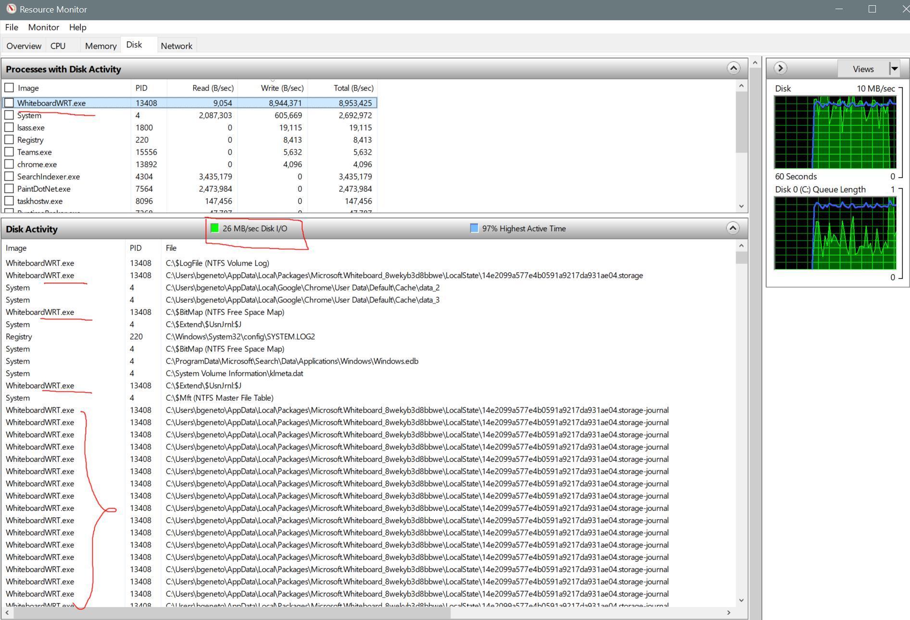Image resolution: width=910 pixels, height=620 pixels.
Task: Open the File menu
Action: click(x=12, y=27)
